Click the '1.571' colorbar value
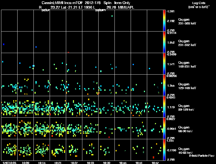Image resolution: width=216 pixels, height=164 pixels. (171, 64)
